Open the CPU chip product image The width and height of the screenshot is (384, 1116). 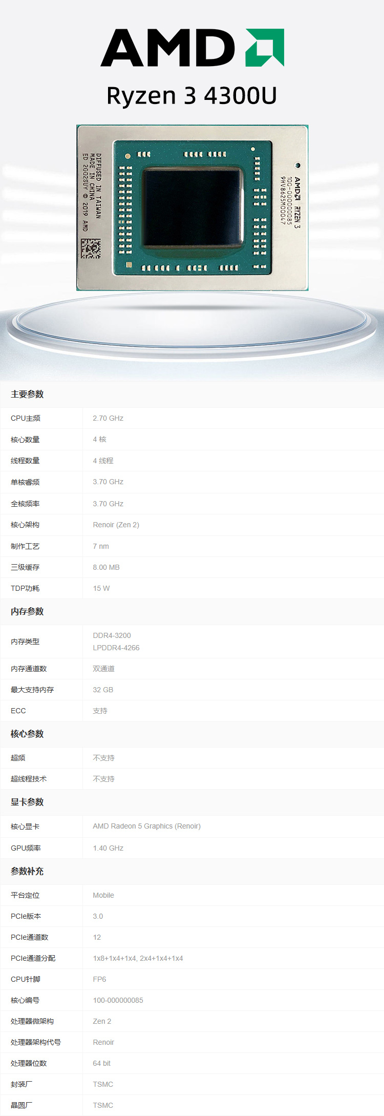coord(193,208)
